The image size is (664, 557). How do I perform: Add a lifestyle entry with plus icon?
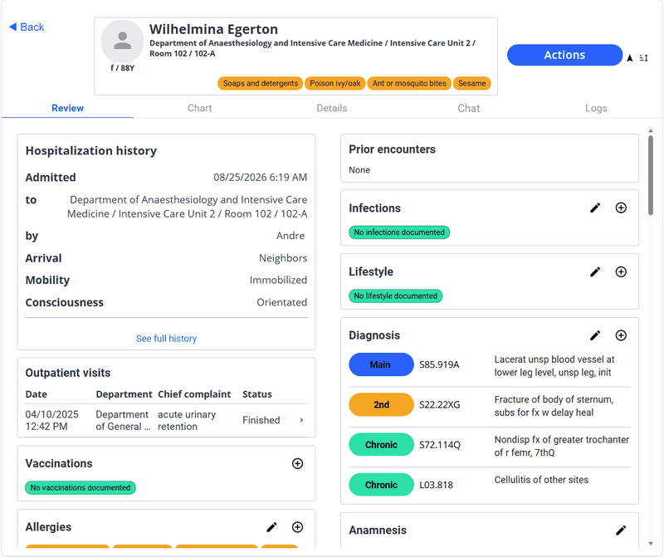pyautogui.click(x=621, y=271)
